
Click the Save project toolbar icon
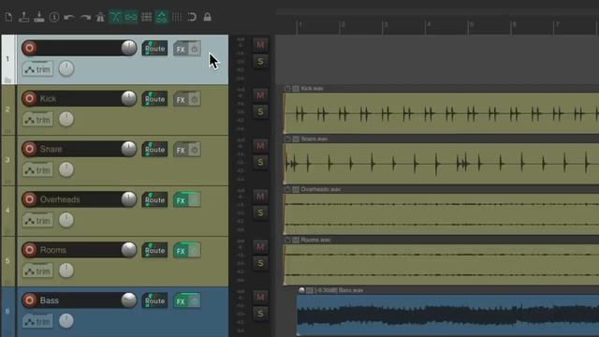[39, 17]
